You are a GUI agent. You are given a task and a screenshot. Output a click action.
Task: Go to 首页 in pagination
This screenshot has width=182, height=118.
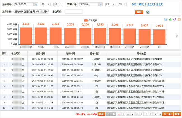tap(101, 114)
